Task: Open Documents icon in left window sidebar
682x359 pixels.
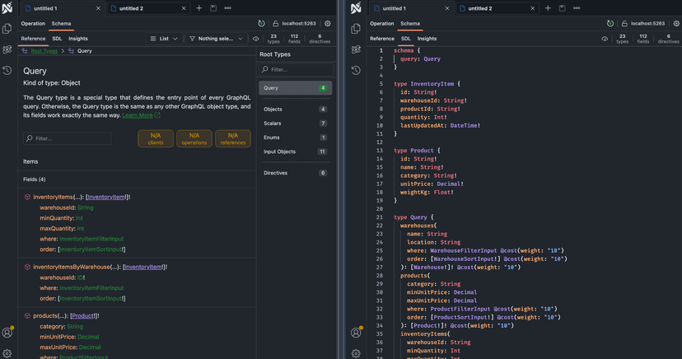Action: [7, 29]
